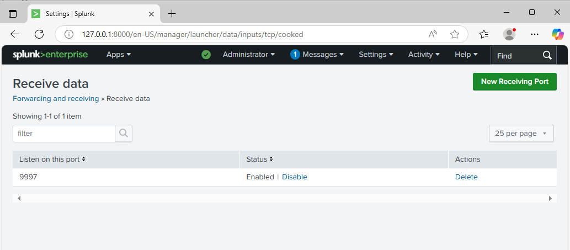Sort by Listen on this port column
The height and width of the screenshot is (250, 570).
[x=52, y=159]
